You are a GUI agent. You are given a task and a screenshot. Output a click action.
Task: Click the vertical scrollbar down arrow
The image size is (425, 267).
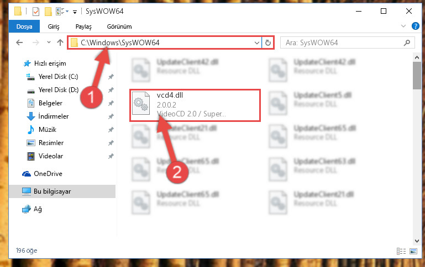tap(417, 241)
